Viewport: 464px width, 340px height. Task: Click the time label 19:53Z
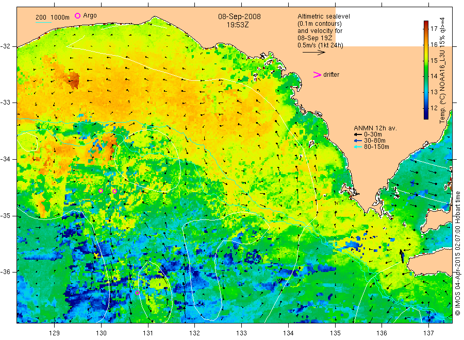238,25
